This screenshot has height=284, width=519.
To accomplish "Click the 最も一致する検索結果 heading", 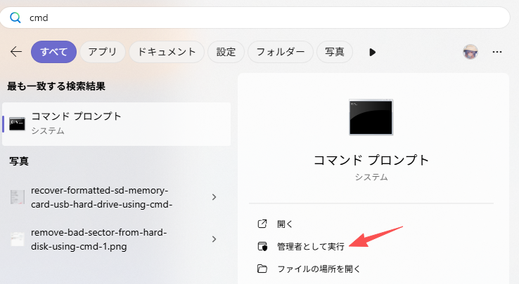I will [56, 86].
